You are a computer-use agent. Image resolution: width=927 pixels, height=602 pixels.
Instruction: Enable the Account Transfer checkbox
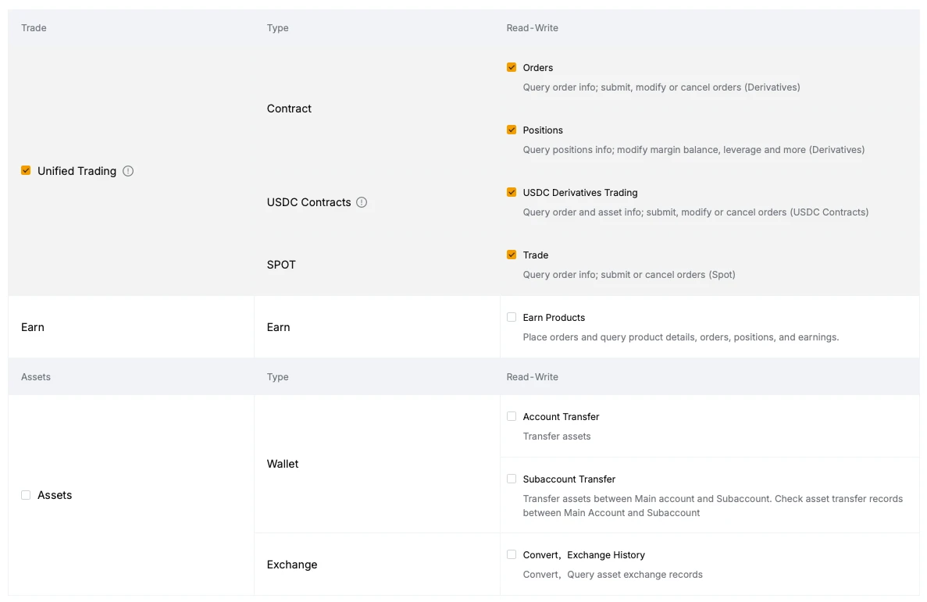coord(512,416)
